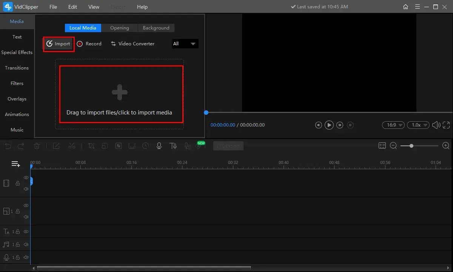Open the All media filter dropdown
453x272 pixels.
pos(185,44)
